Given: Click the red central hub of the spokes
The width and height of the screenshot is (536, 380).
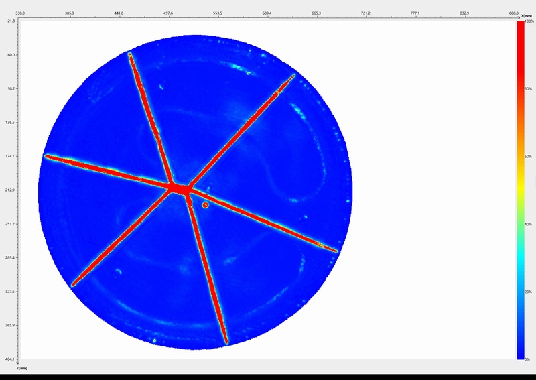Looking at the screenshot, I should (x=178, y=188).
